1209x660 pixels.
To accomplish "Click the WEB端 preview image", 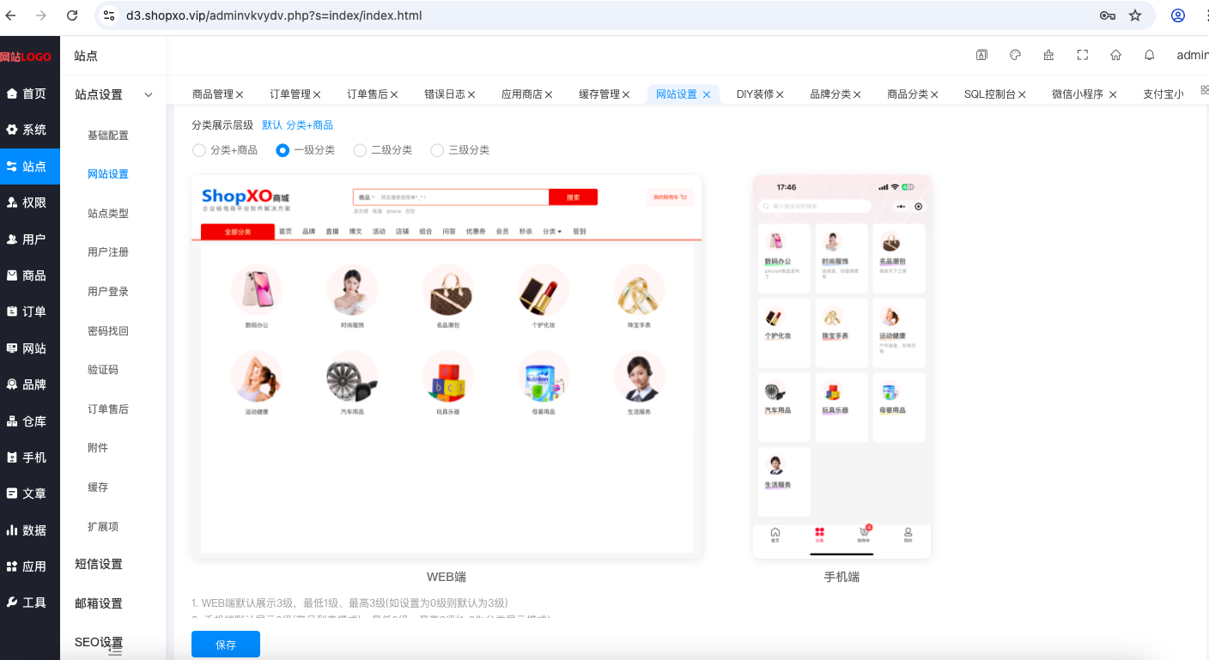I will point(447,367).
